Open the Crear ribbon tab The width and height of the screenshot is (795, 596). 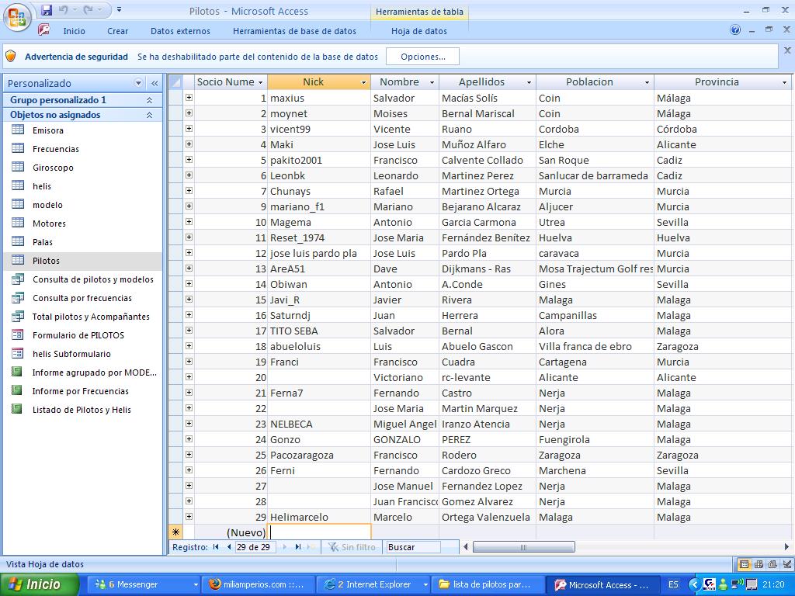118,31
